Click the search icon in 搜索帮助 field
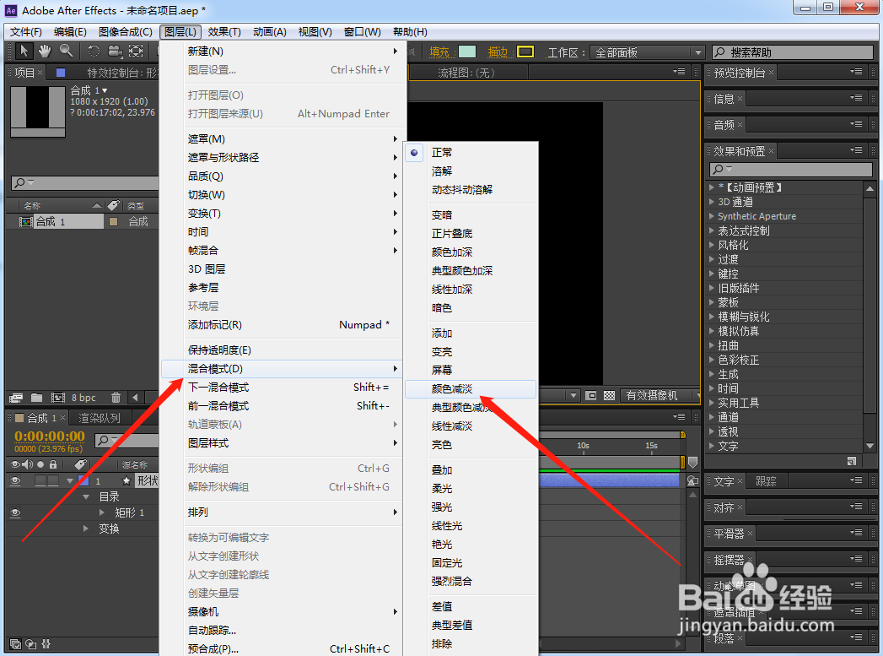 (x=719, y=52)
